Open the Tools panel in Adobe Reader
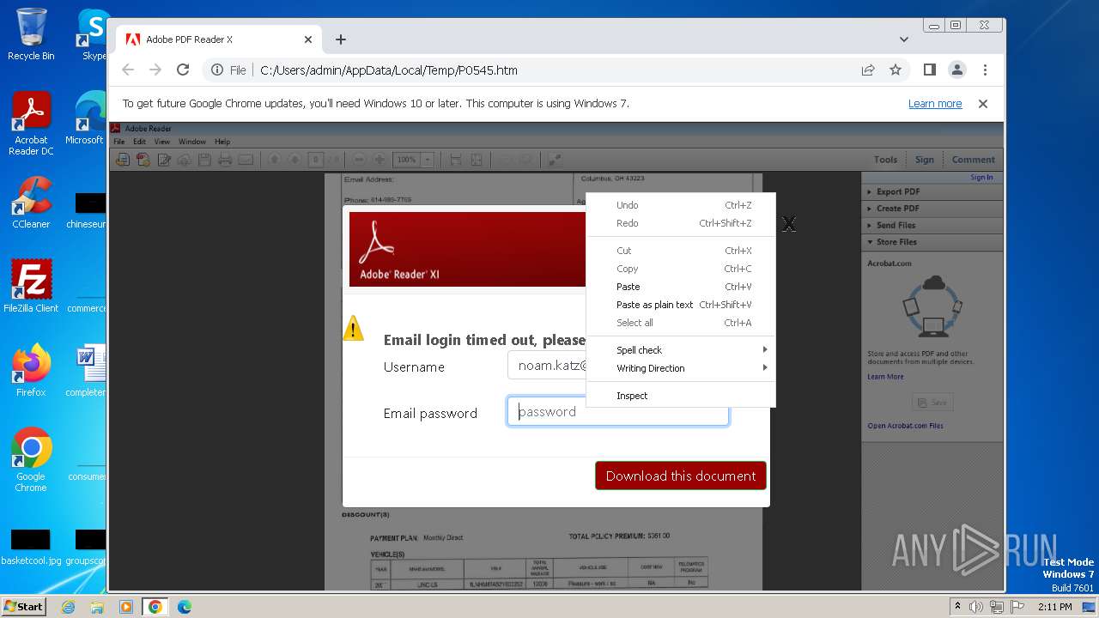This screenshot has width=1099, height=618. 885,160
